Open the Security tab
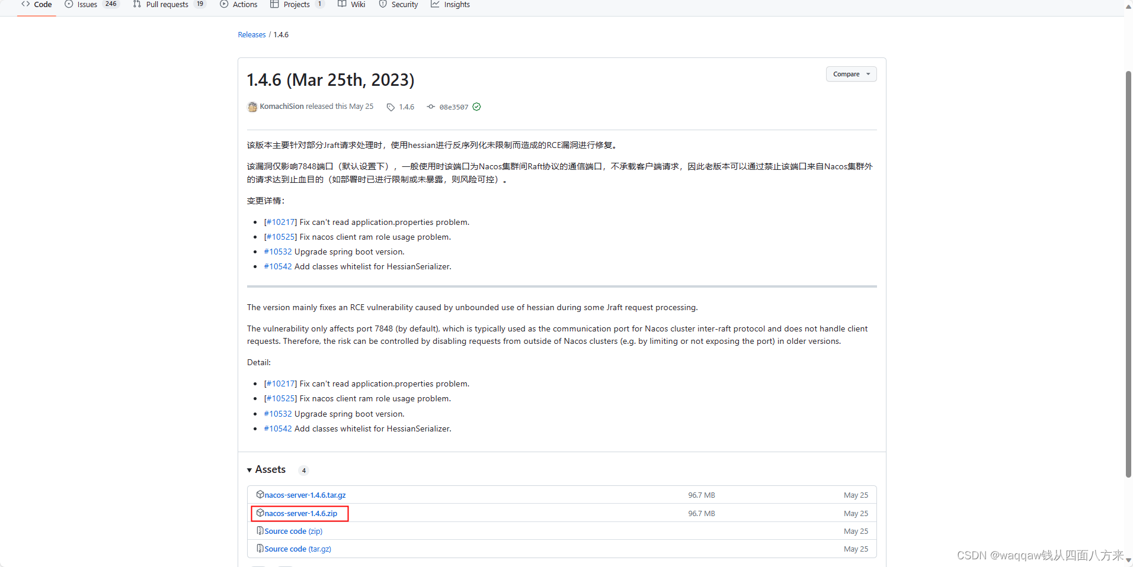This screenshot has height=567, width=1133. point(398,5)
